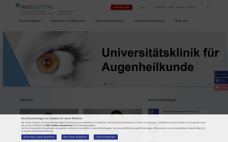
Task: Open the Kontakt link in header
Action: click(192, 7)
